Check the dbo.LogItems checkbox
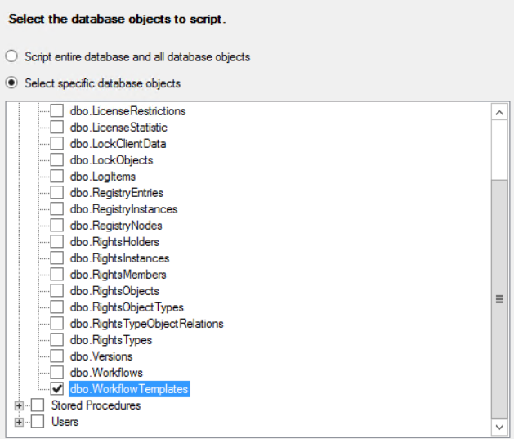This screenshot has height=439, width=514. (x=57, y=177)
